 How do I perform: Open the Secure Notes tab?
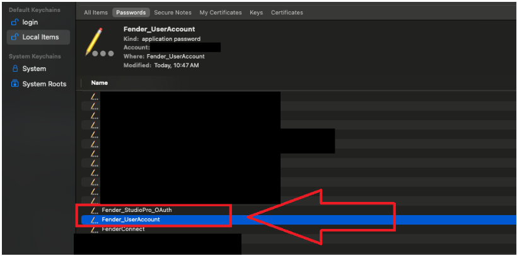(173, 13)
